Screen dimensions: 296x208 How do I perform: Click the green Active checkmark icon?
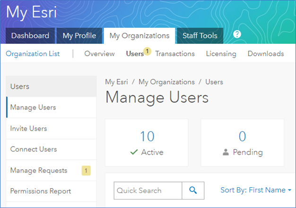tap(134, 152)
